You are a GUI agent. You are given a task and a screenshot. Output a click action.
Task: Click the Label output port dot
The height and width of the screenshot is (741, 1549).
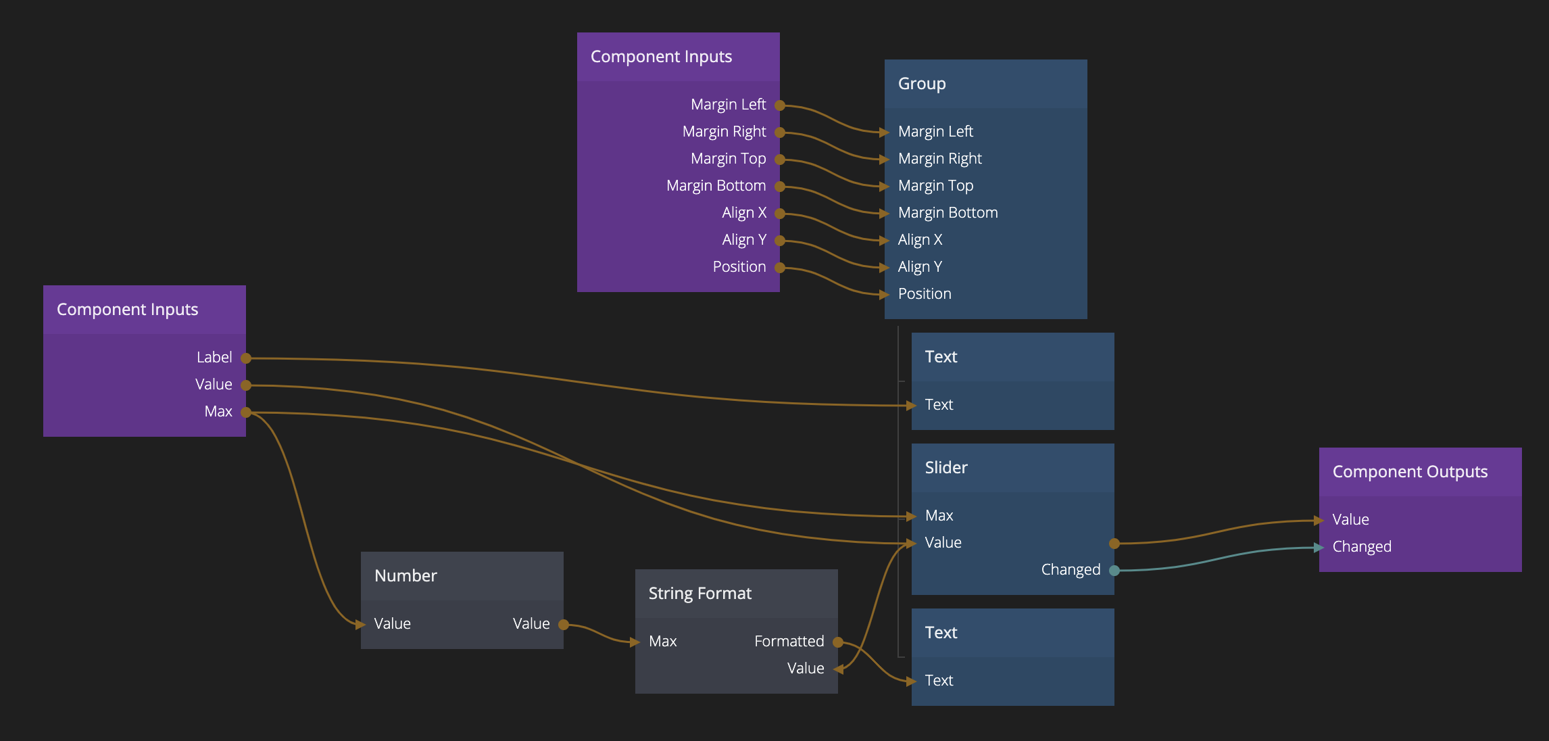tap(246, 358)
